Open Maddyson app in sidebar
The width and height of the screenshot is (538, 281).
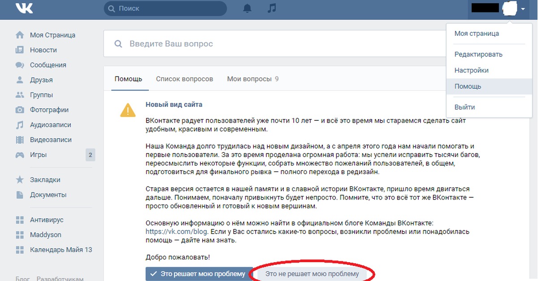pyautogui.click(x=46, y=235)
